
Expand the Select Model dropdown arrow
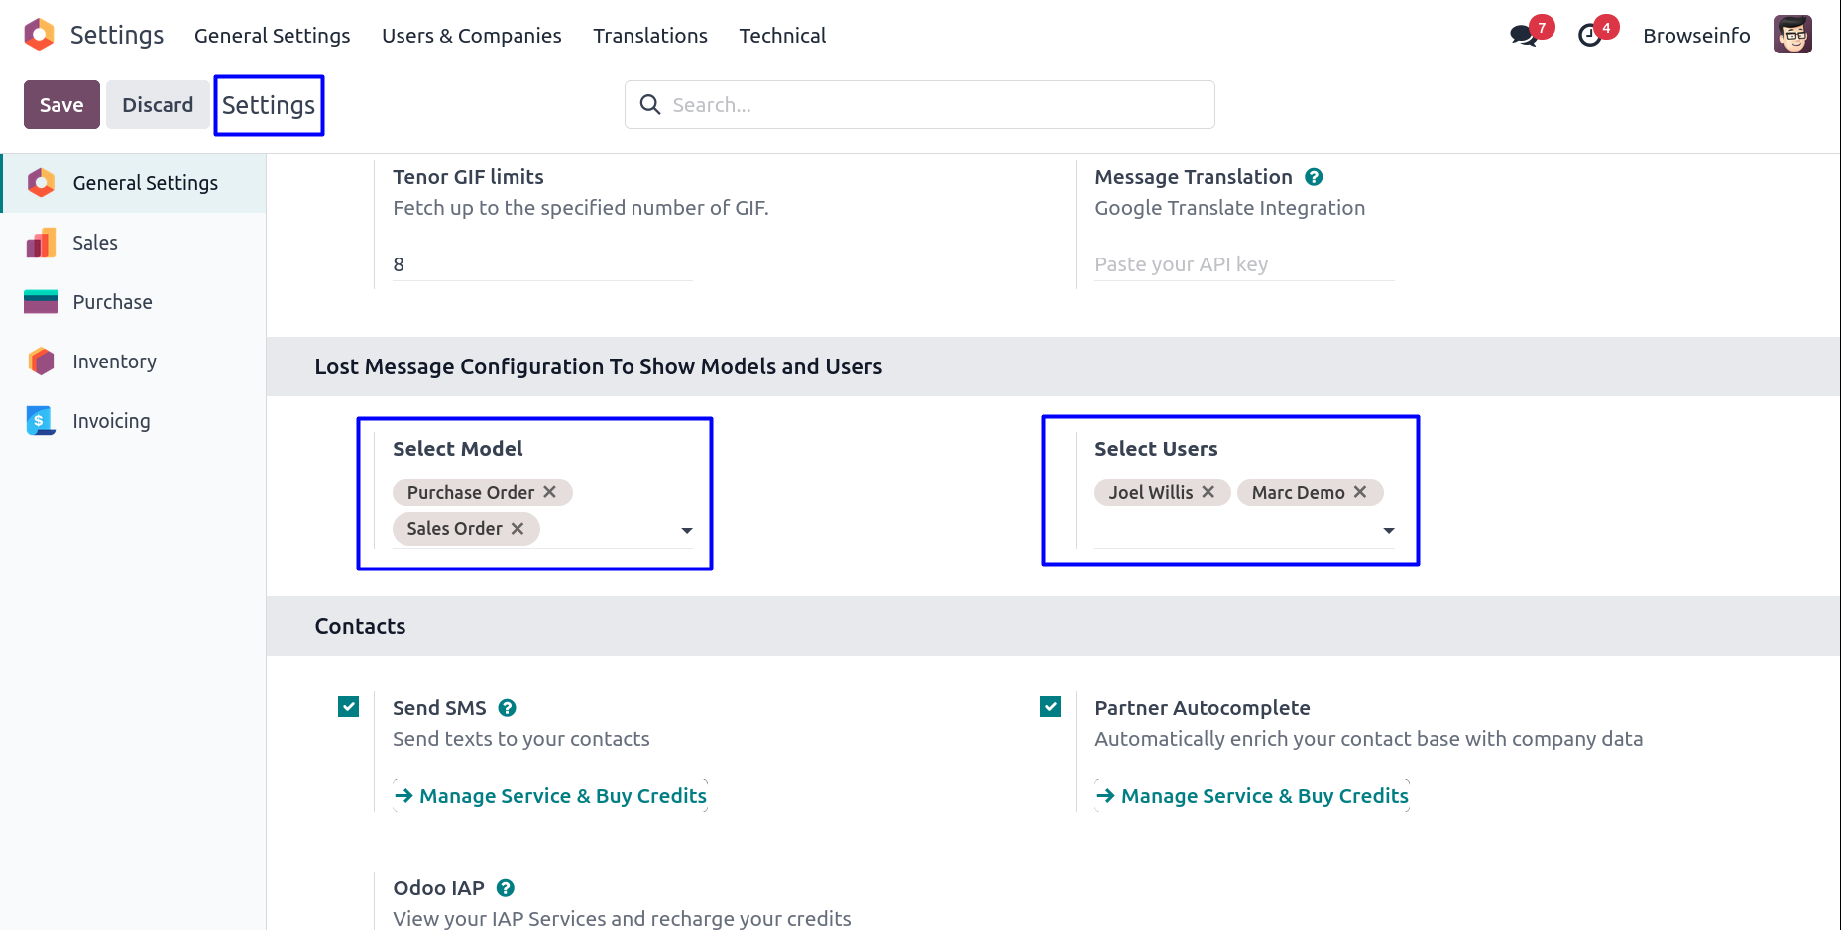(686, 531)
